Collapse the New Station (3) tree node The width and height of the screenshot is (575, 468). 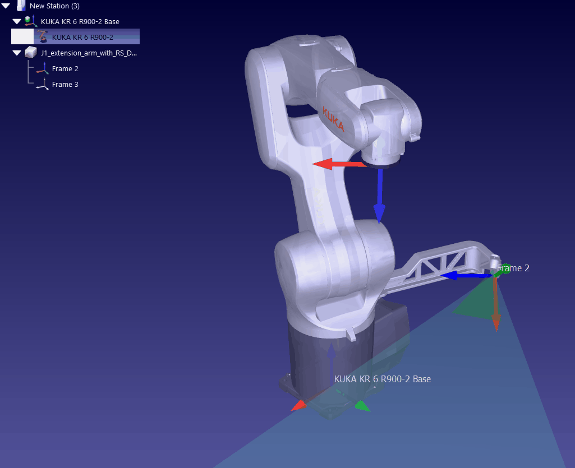click(6, 6)
